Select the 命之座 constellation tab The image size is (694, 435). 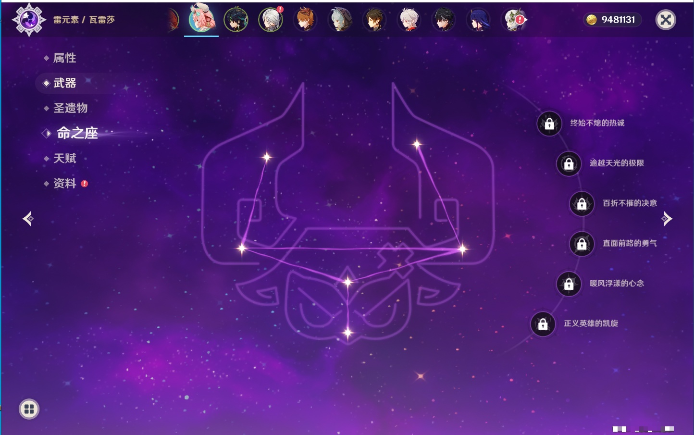(77, 133)
